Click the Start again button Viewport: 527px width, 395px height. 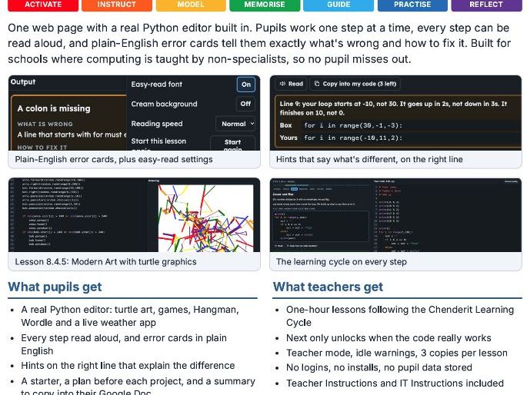click(232, 144)
